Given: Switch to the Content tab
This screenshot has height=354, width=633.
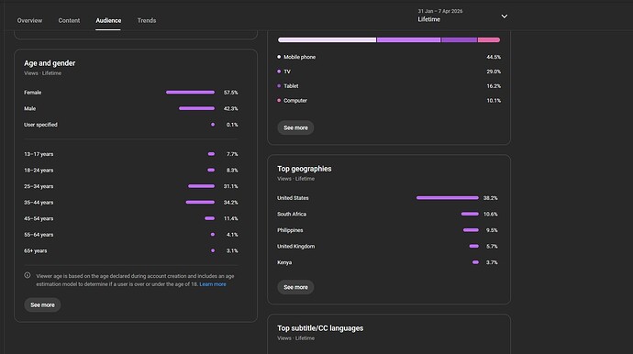Looking at the screenshot, I should pos(69,20).
